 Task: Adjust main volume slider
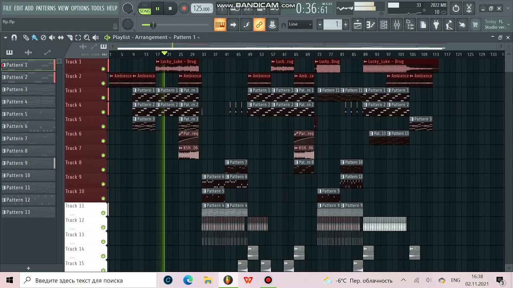click(153, 25)
